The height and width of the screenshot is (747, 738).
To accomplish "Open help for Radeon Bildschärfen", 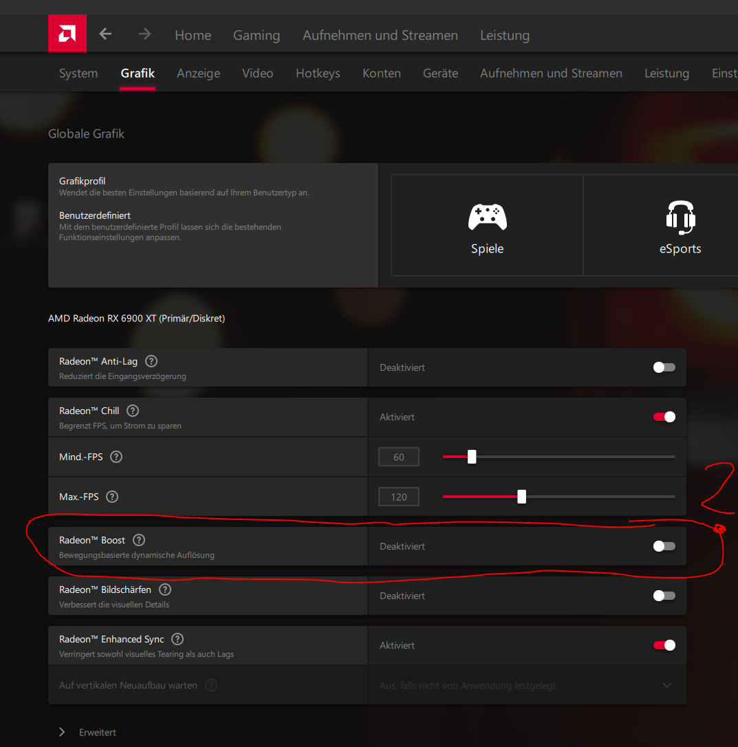I will point(165,589).
